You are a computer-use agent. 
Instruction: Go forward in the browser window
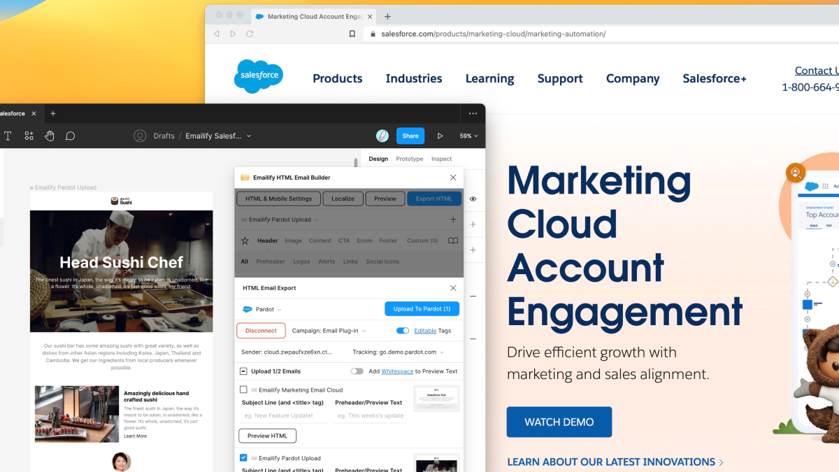point(233,34)
